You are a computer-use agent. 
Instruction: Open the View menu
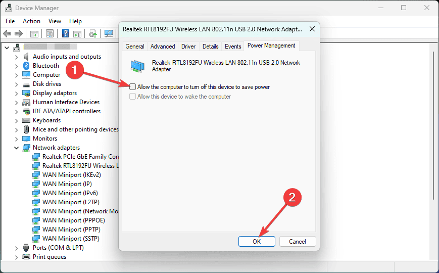[55, 21]
